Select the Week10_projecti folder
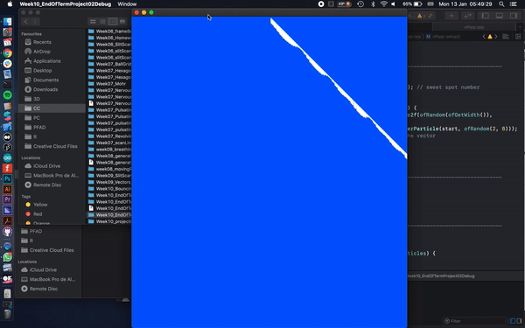The width and height of the screenshot is (525, 328). pos(109,221)
